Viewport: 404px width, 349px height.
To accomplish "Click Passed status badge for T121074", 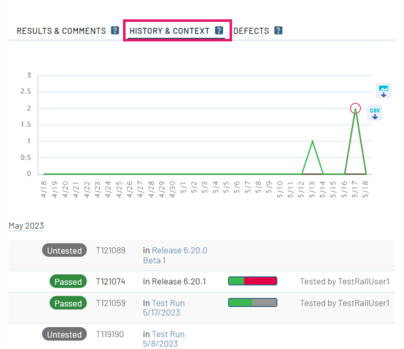I will pos(68,282).
